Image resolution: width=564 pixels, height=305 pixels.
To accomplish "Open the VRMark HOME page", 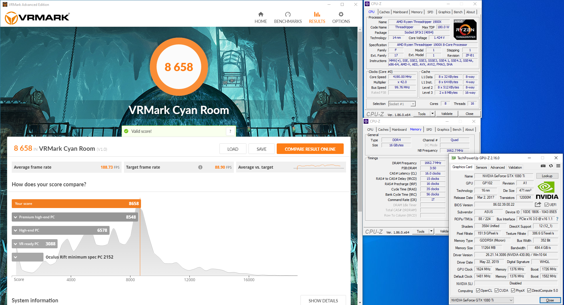I will (261, 18).
